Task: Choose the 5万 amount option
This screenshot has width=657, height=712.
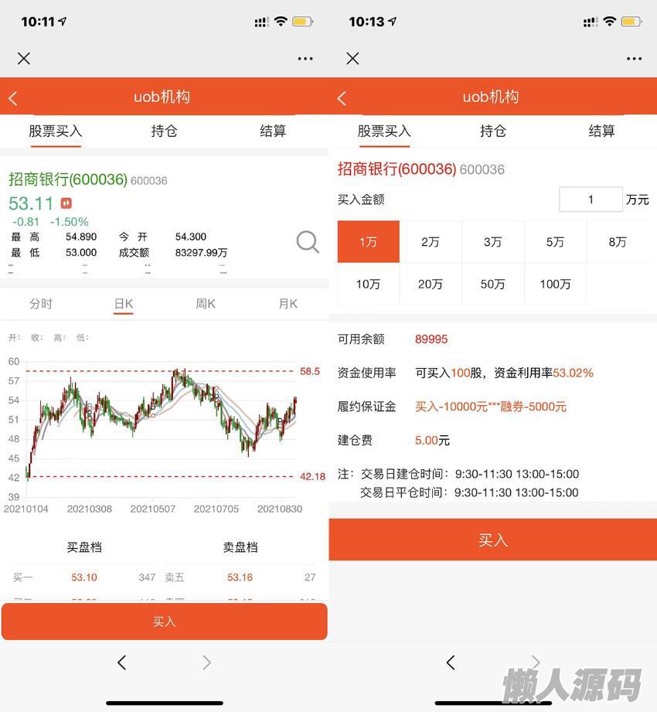Action: point(555,241)
